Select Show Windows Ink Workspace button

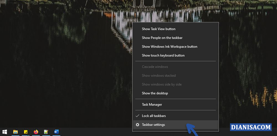[x=176, y=47]
